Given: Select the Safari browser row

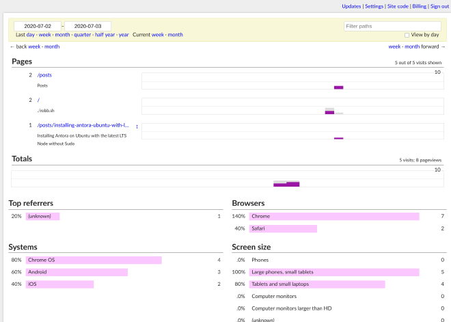Looking at the screenshot, I should tap(339, 228).
